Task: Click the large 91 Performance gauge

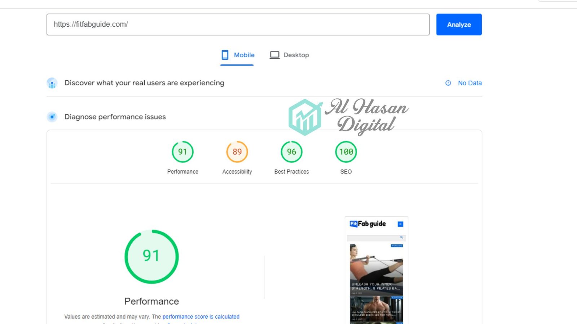Action: pos(151,257)
